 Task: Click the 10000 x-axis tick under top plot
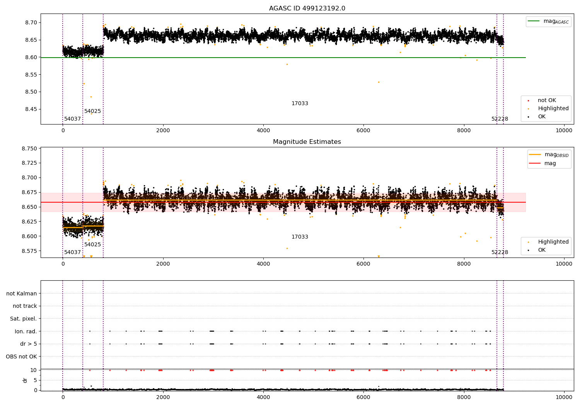click(x=564, y=131)
